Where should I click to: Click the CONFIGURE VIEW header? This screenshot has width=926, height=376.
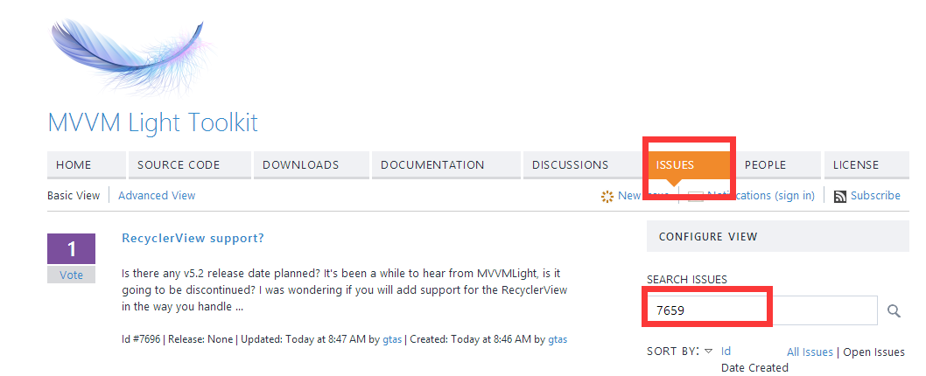coord(778,236)
